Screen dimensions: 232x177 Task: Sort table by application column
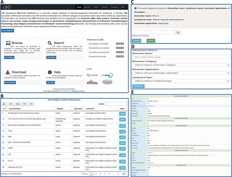pos(78,109)
